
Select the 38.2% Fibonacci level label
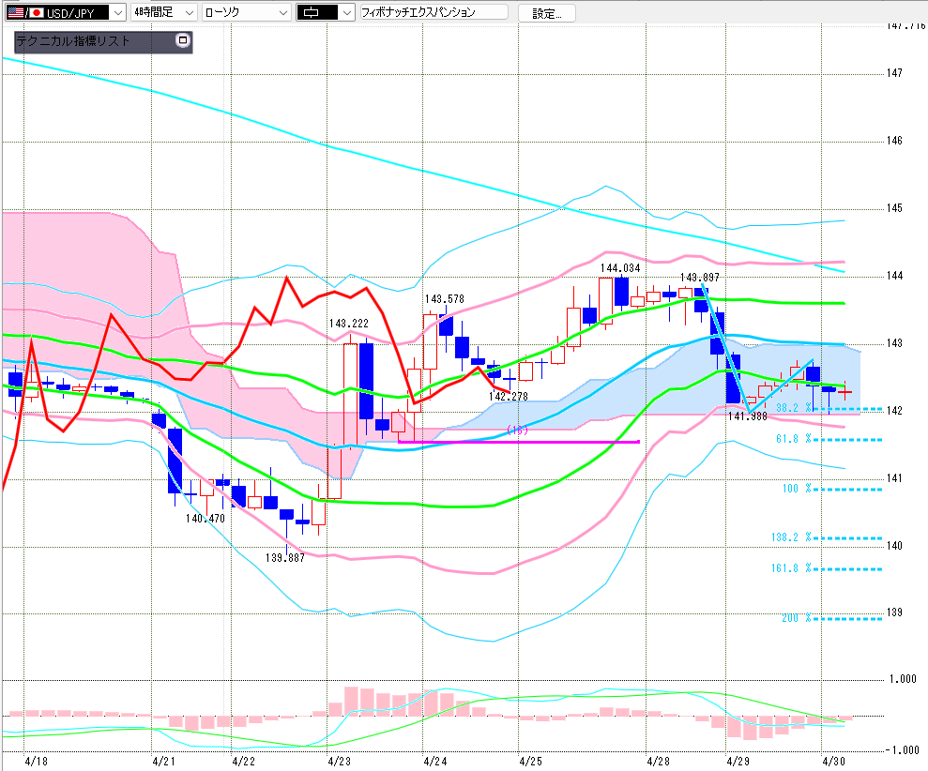click(793, 408)
